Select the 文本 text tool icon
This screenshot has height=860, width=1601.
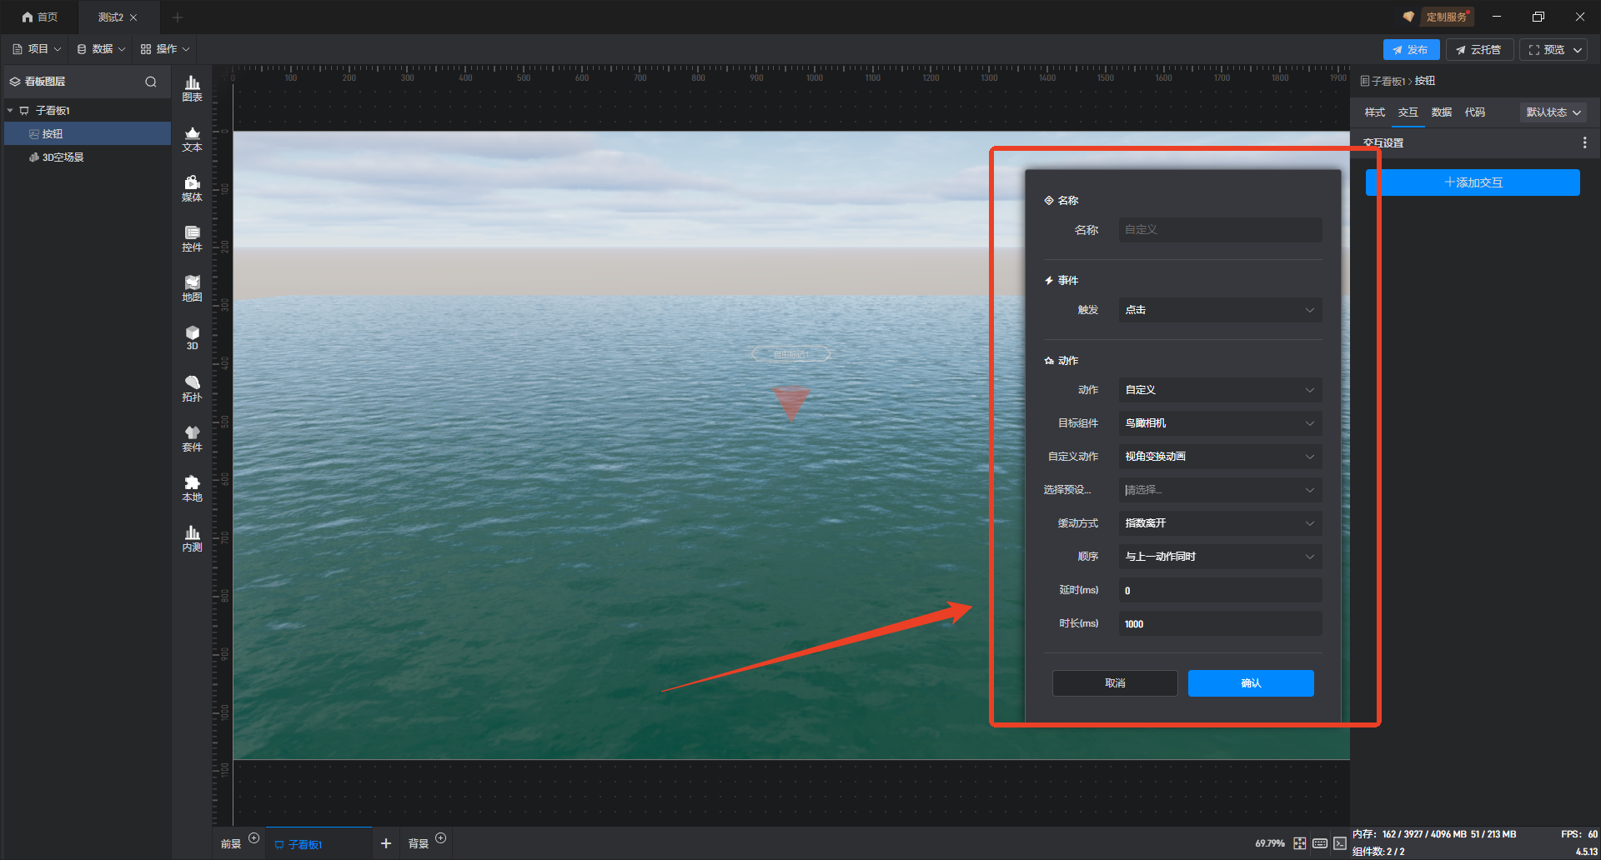click(x=192, y=138)
